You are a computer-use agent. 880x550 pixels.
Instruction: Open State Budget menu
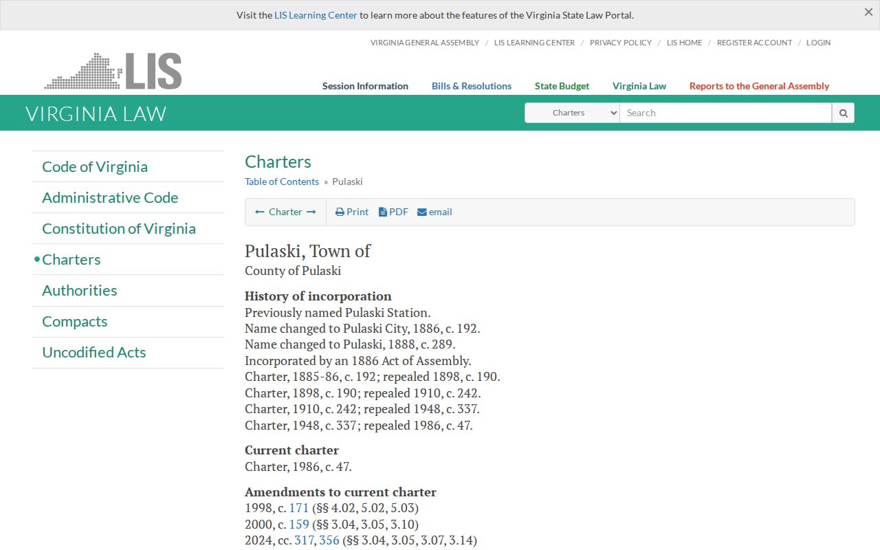(x=562, y=86)
